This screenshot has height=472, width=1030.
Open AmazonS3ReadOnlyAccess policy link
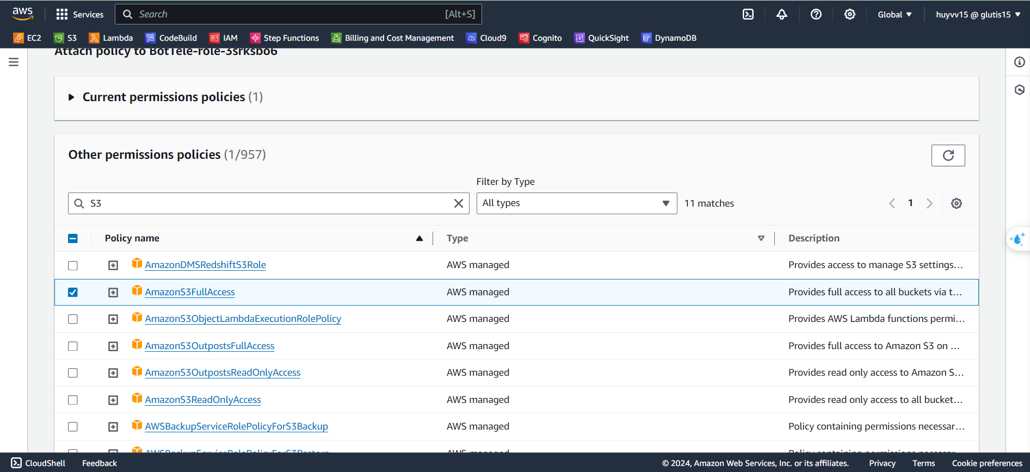[x=203, y=400]
